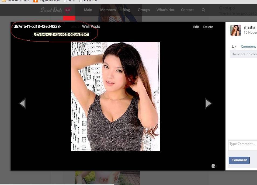The width and height of the screenshot is (257, 185).
Task: Open the Members menu item
Action: (x=108, y=10)
